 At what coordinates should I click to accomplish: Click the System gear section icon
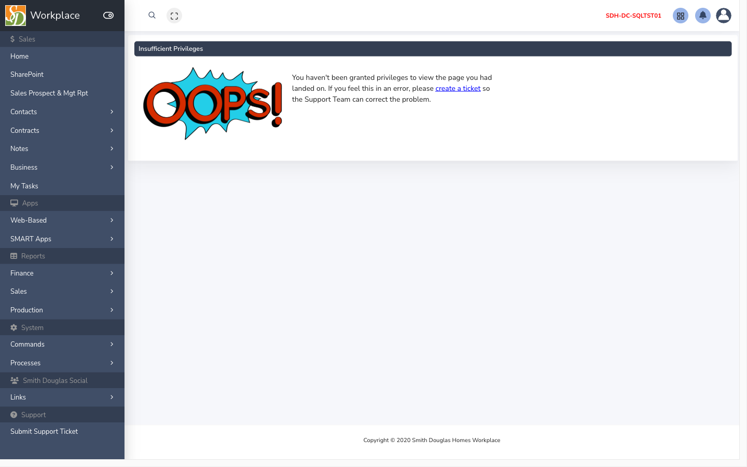tap(13, 327)
